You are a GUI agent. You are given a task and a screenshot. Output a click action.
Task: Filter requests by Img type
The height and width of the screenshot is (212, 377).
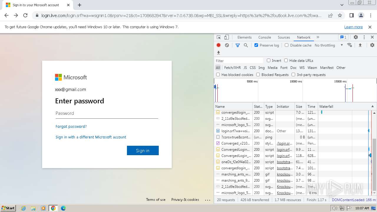coord(262,67)
